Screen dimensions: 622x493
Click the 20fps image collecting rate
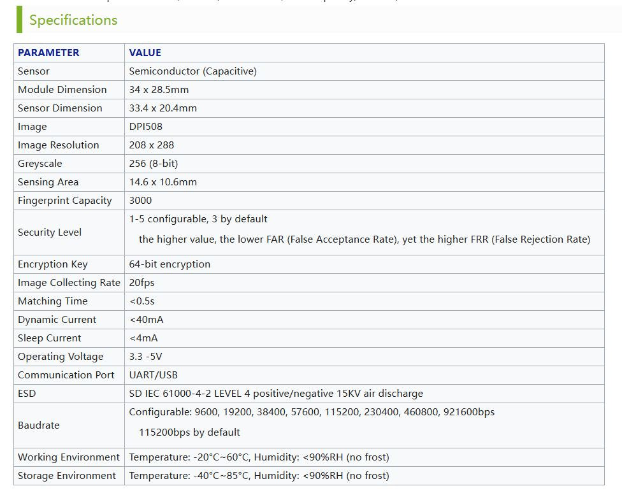pos(141,283)
